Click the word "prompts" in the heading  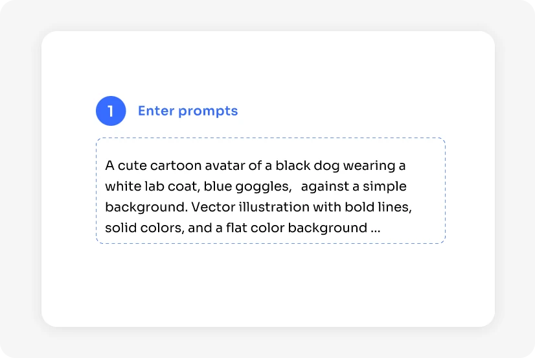point(208,111)
